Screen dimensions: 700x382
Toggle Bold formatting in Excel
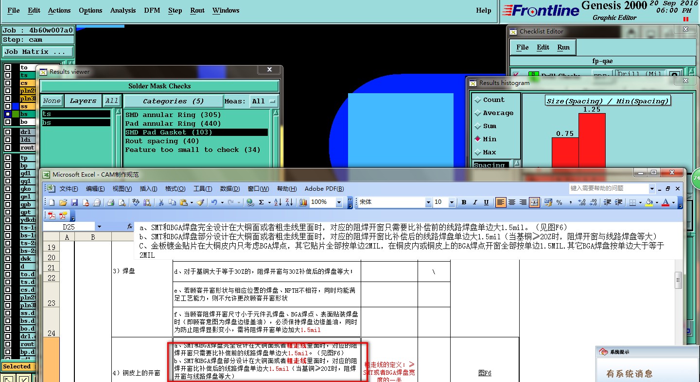pyautogui.click(x=464, y=202)
